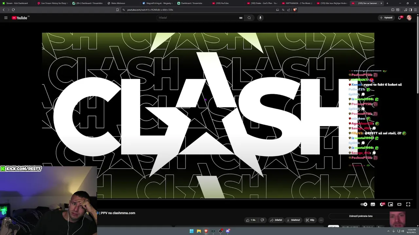Viewport: 419px width, 235px height.
Task: Go to the YouTube home logo
Action: pyautogui.click(x=20, y=18)
